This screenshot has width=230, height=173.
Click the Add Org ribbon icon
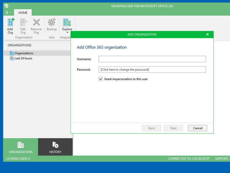point(11,22)
